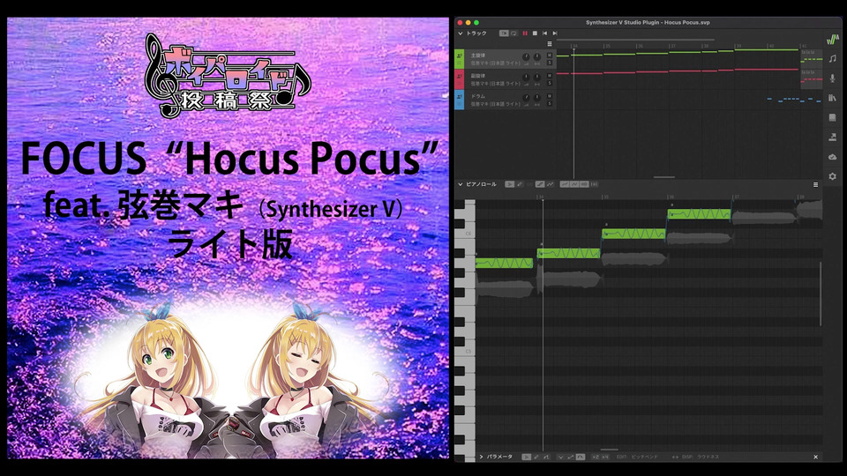Image resolution: width=847 pixels, height=476 pixels.
Task: Open settings gear in right sidebar
Action: coord(832,176)
